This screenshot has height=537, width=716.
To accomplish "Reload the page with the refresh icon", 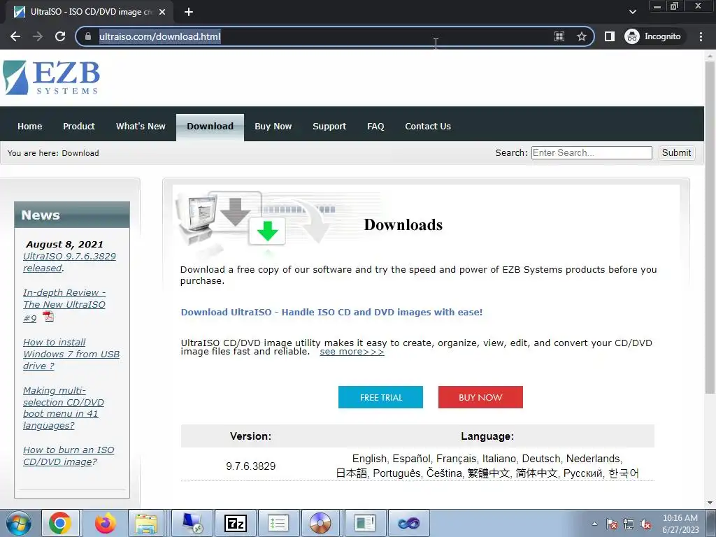I will [x=60, y=36].
